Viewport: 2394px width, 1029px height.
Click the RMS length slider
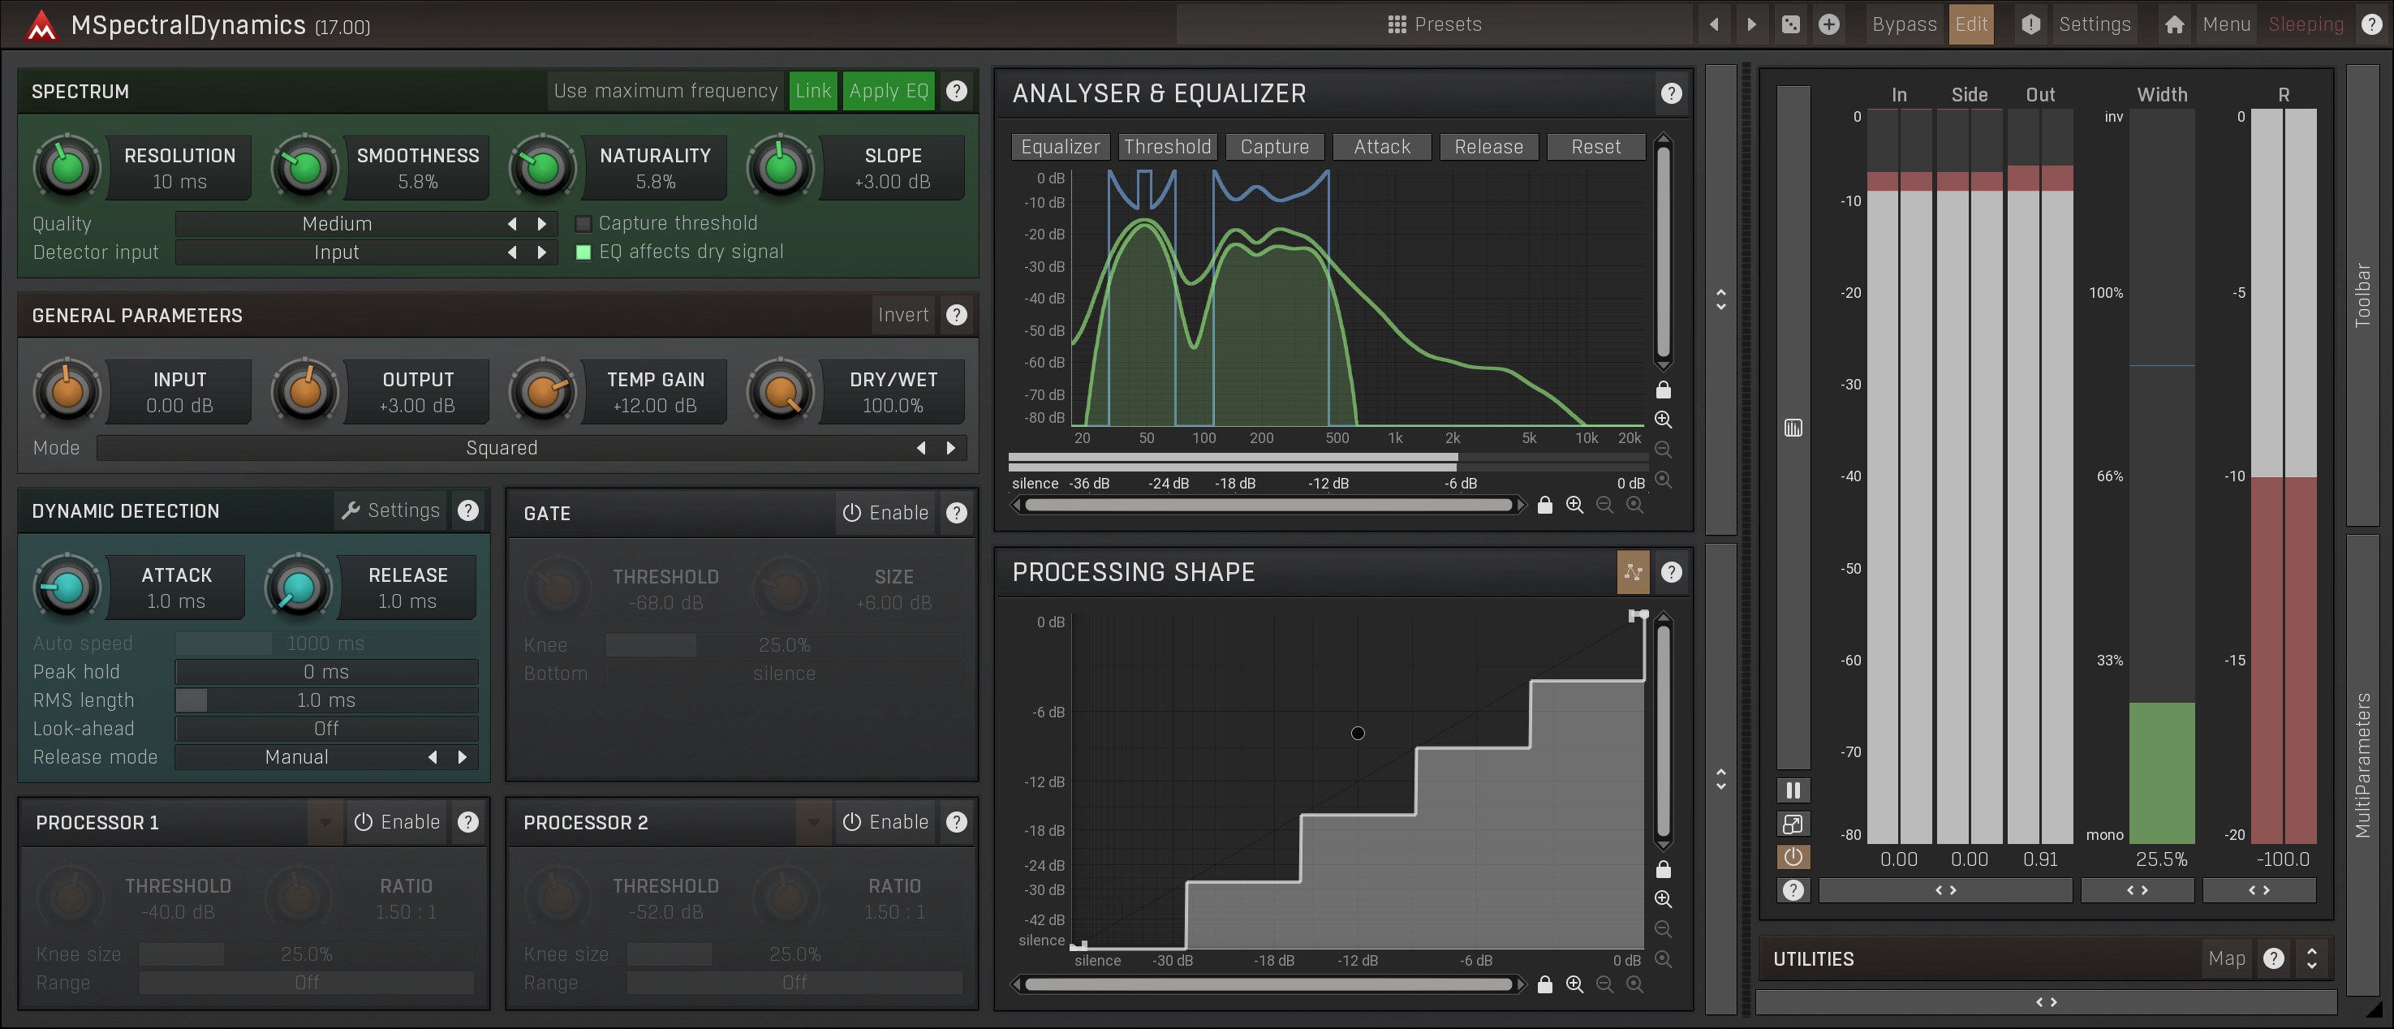coord(326,701)
